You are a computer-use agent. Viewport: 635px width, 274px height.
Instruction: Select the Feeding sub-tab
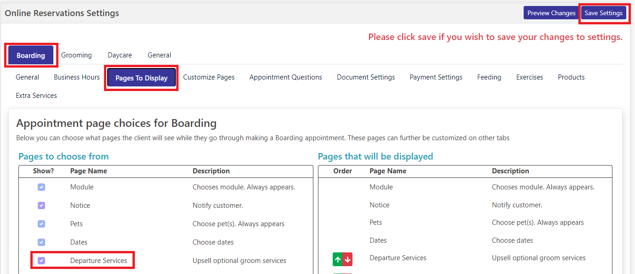pyautogui.click(x=489, y=77)
